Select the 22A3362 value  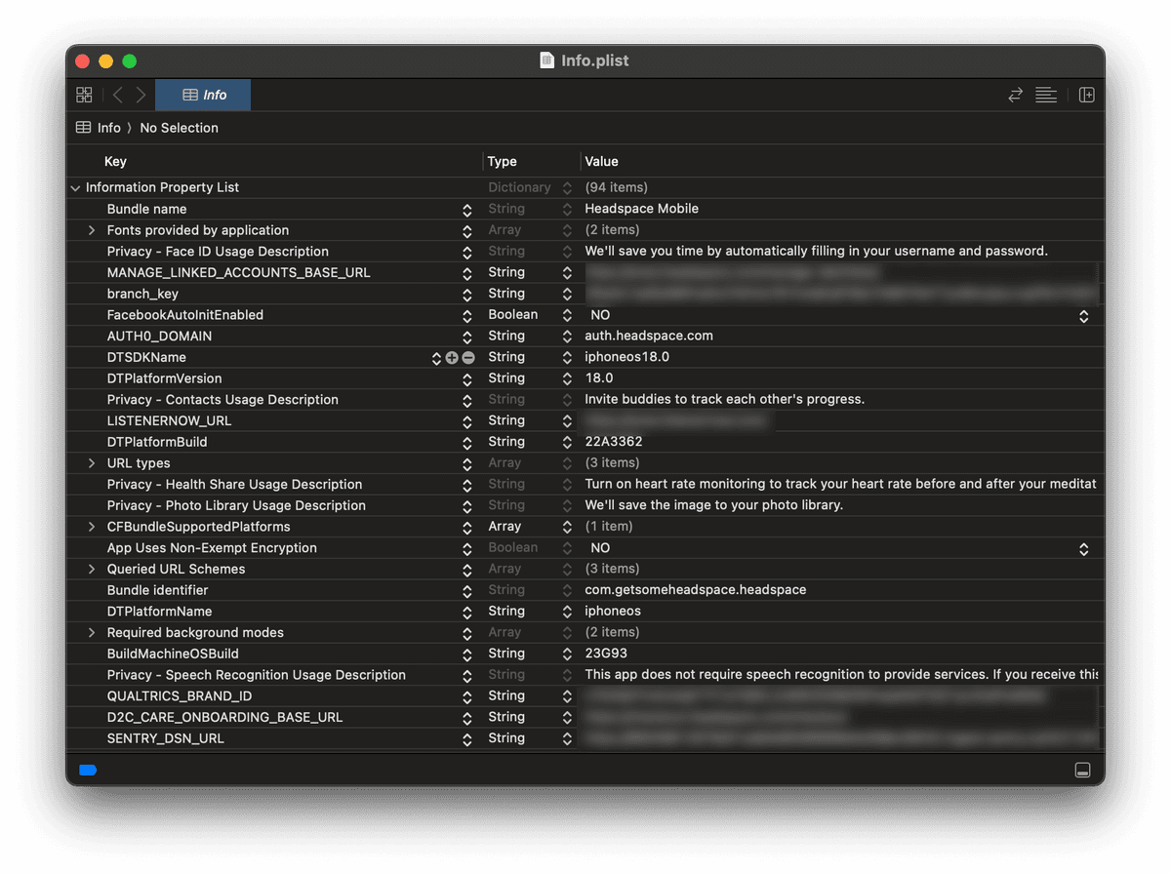pos(613,442)
